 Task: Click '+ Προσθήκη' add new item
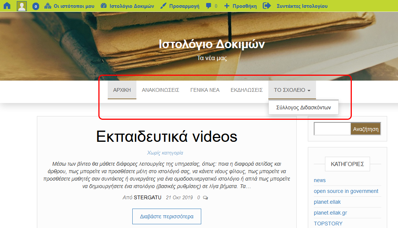[x=240, y=6]
